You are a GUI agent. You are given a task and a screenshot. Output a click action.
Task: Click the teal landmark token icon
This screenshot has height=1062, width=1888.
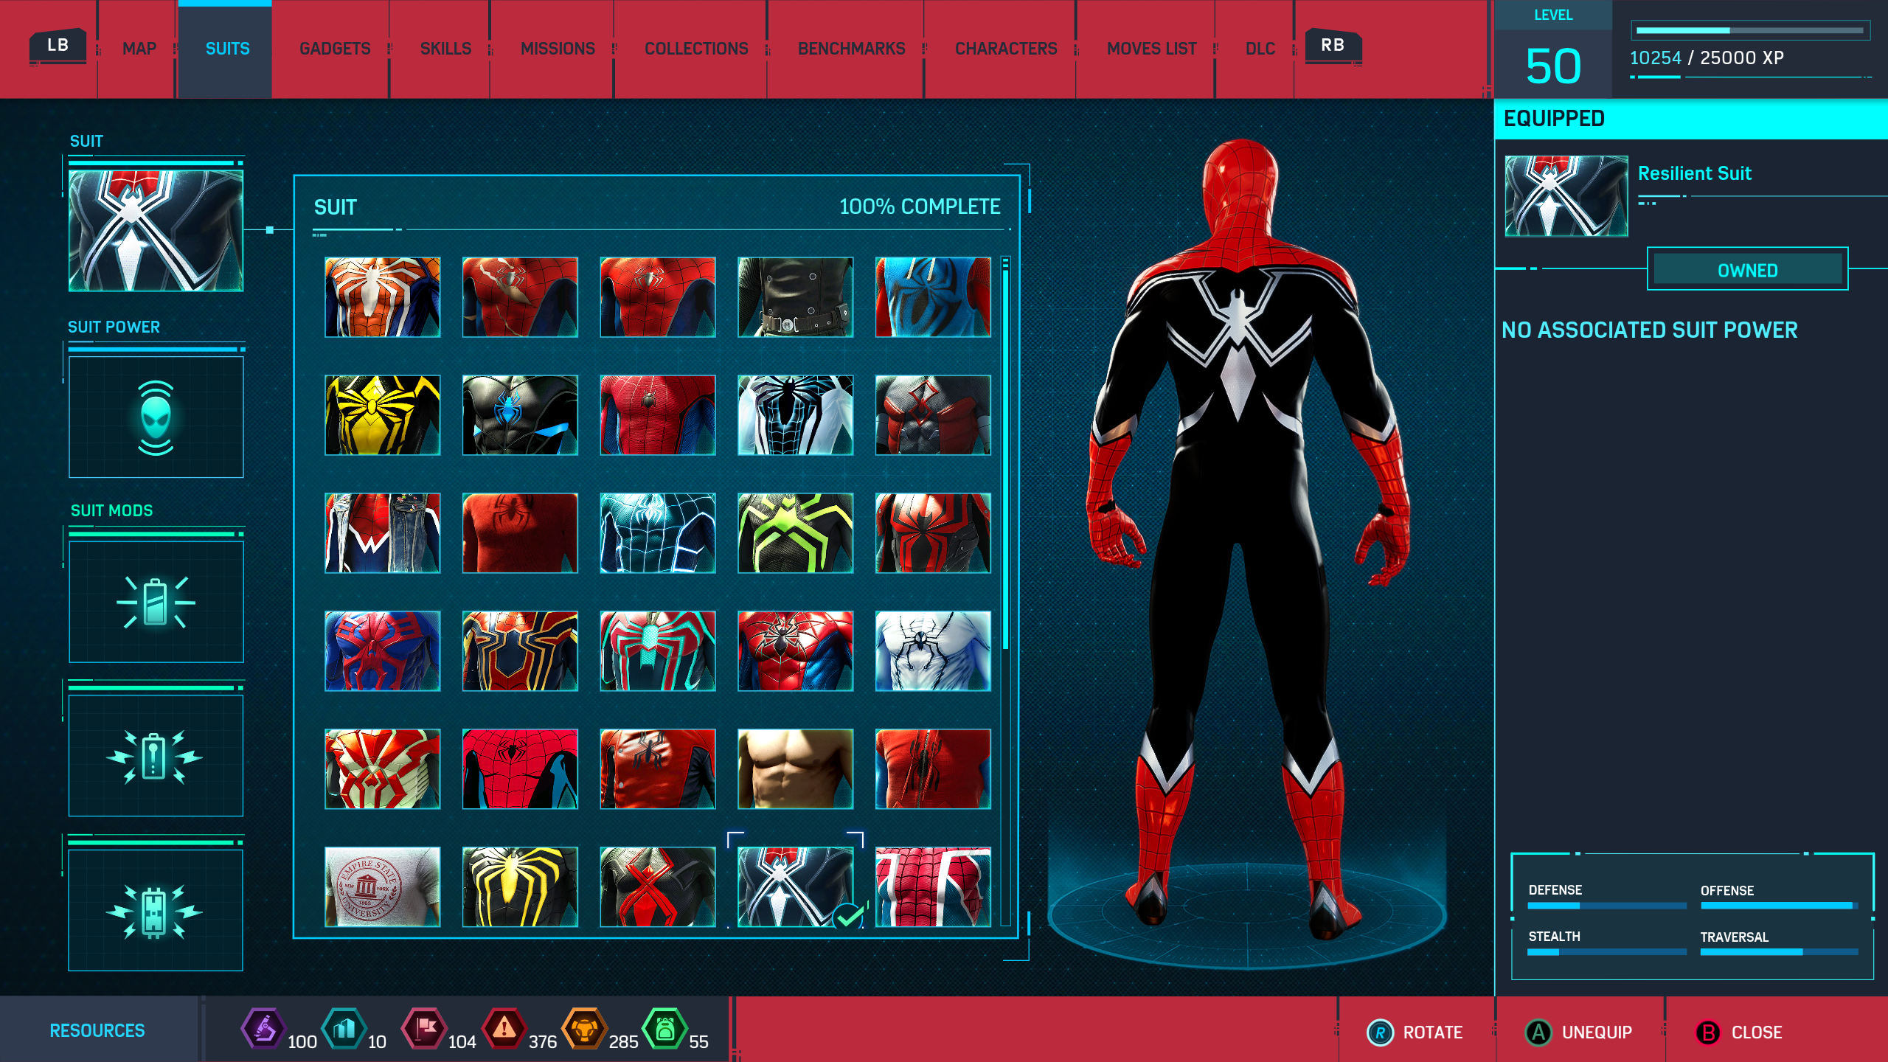344,1028
